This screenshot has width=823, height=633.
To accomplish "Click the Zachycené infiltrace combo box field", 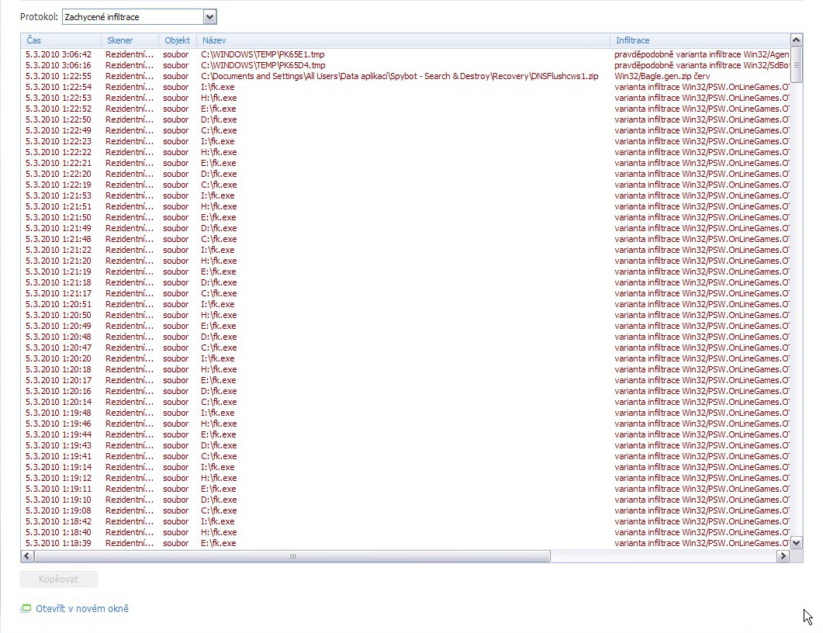I will point(132,16).
